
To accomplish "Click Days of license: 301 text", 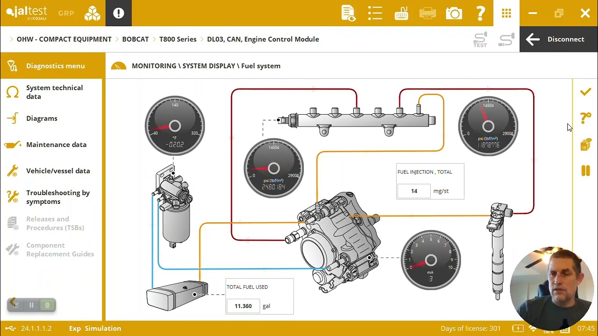I will point(470,329).
